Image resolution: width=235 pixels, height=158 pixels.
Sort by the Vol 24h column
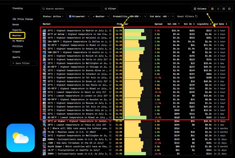click(x=173, y=24)
